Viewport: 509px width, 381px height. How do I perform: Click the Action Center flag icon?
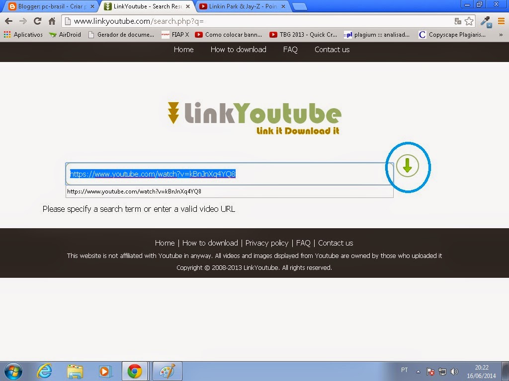pos(430,372)
